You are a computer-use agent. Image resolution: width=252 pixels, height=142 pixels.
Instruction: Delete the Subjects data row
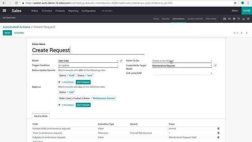coord(218,137)
